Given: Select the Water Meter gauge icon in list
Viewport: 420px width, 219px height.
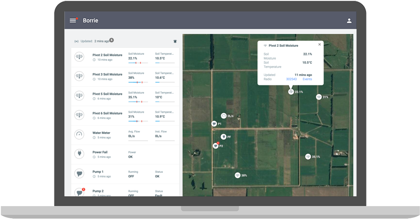Looking at the screenshot, I should coord(79,135).
